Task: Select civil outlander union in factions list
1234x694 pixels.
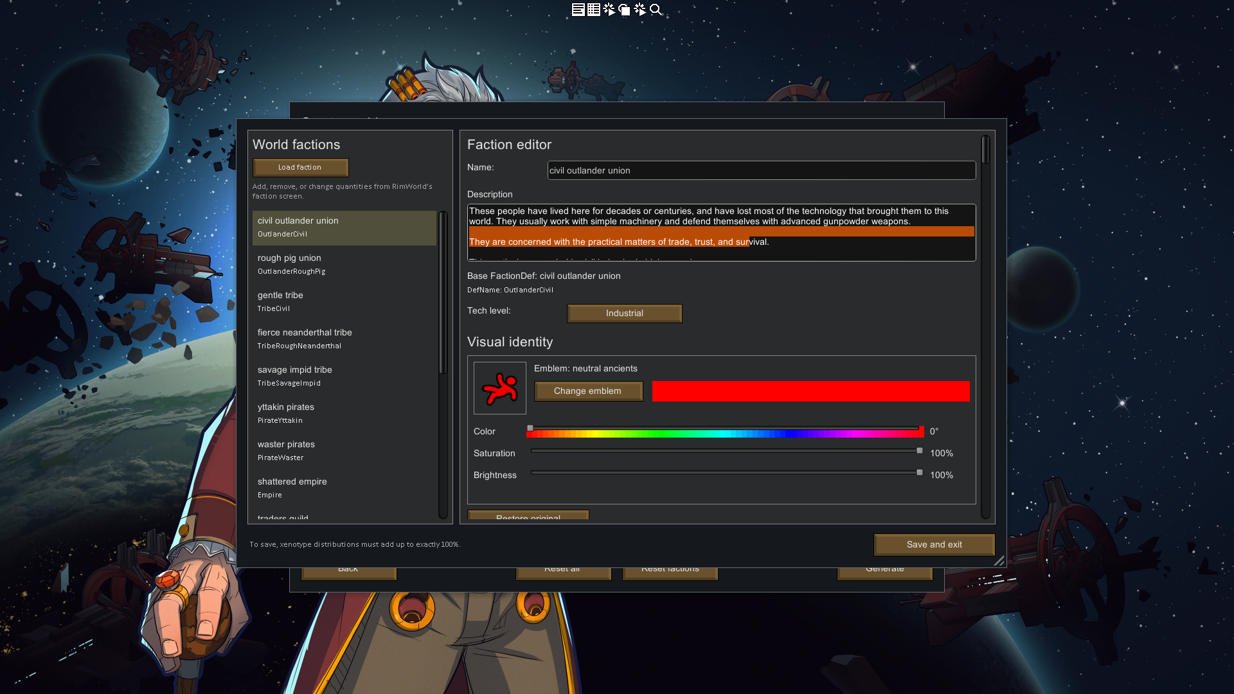Action: (x=344, y=227)
